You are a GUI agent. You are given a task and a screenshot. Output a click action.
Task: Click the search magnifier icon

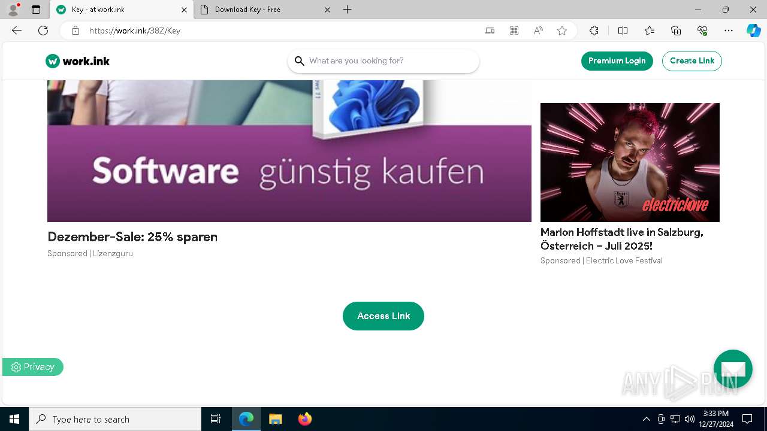[x=300, y=61]
